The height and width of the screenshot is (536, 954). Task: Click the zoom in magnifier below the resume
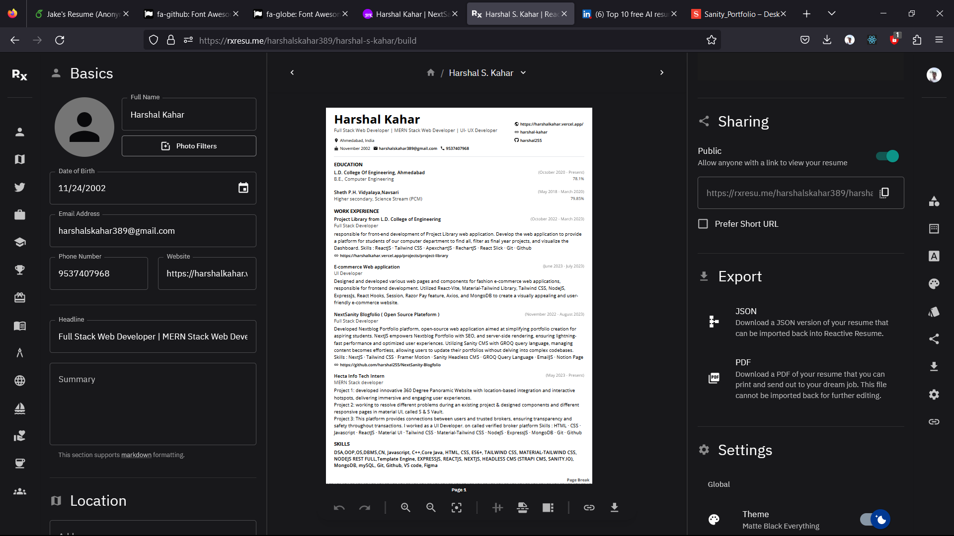405,507
